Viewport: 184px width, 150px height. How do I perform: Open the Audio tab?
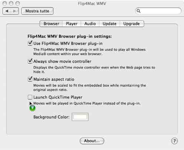pos(90,24)
